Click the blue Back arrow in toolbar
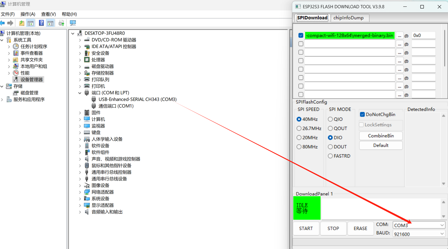The image size is (448, 249). tap(3, 23)
